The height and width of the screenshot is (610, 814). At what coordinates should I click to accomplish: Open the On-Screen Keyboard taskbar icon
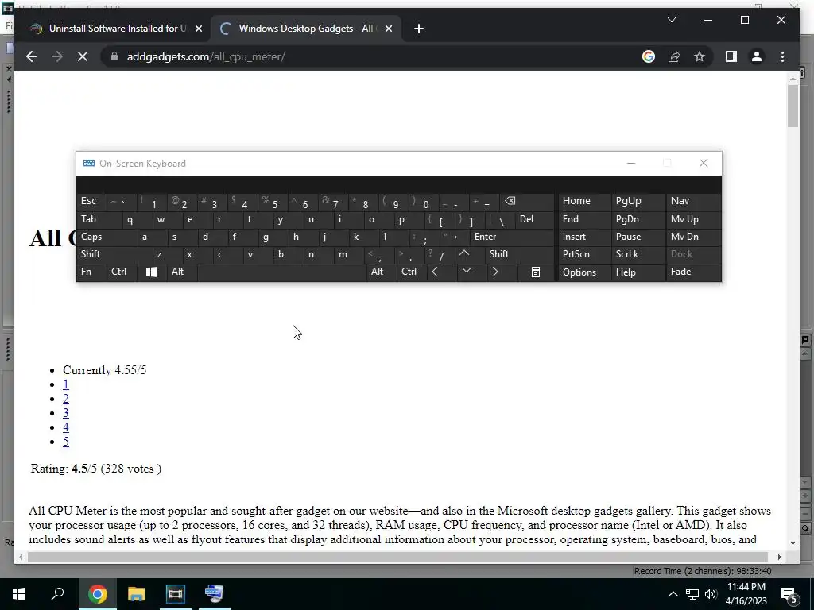[x=214, y=594]
